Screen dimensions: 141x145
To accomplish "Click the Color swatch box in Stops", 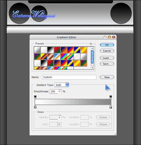I will pyautogui.click(x=54, y=124).
